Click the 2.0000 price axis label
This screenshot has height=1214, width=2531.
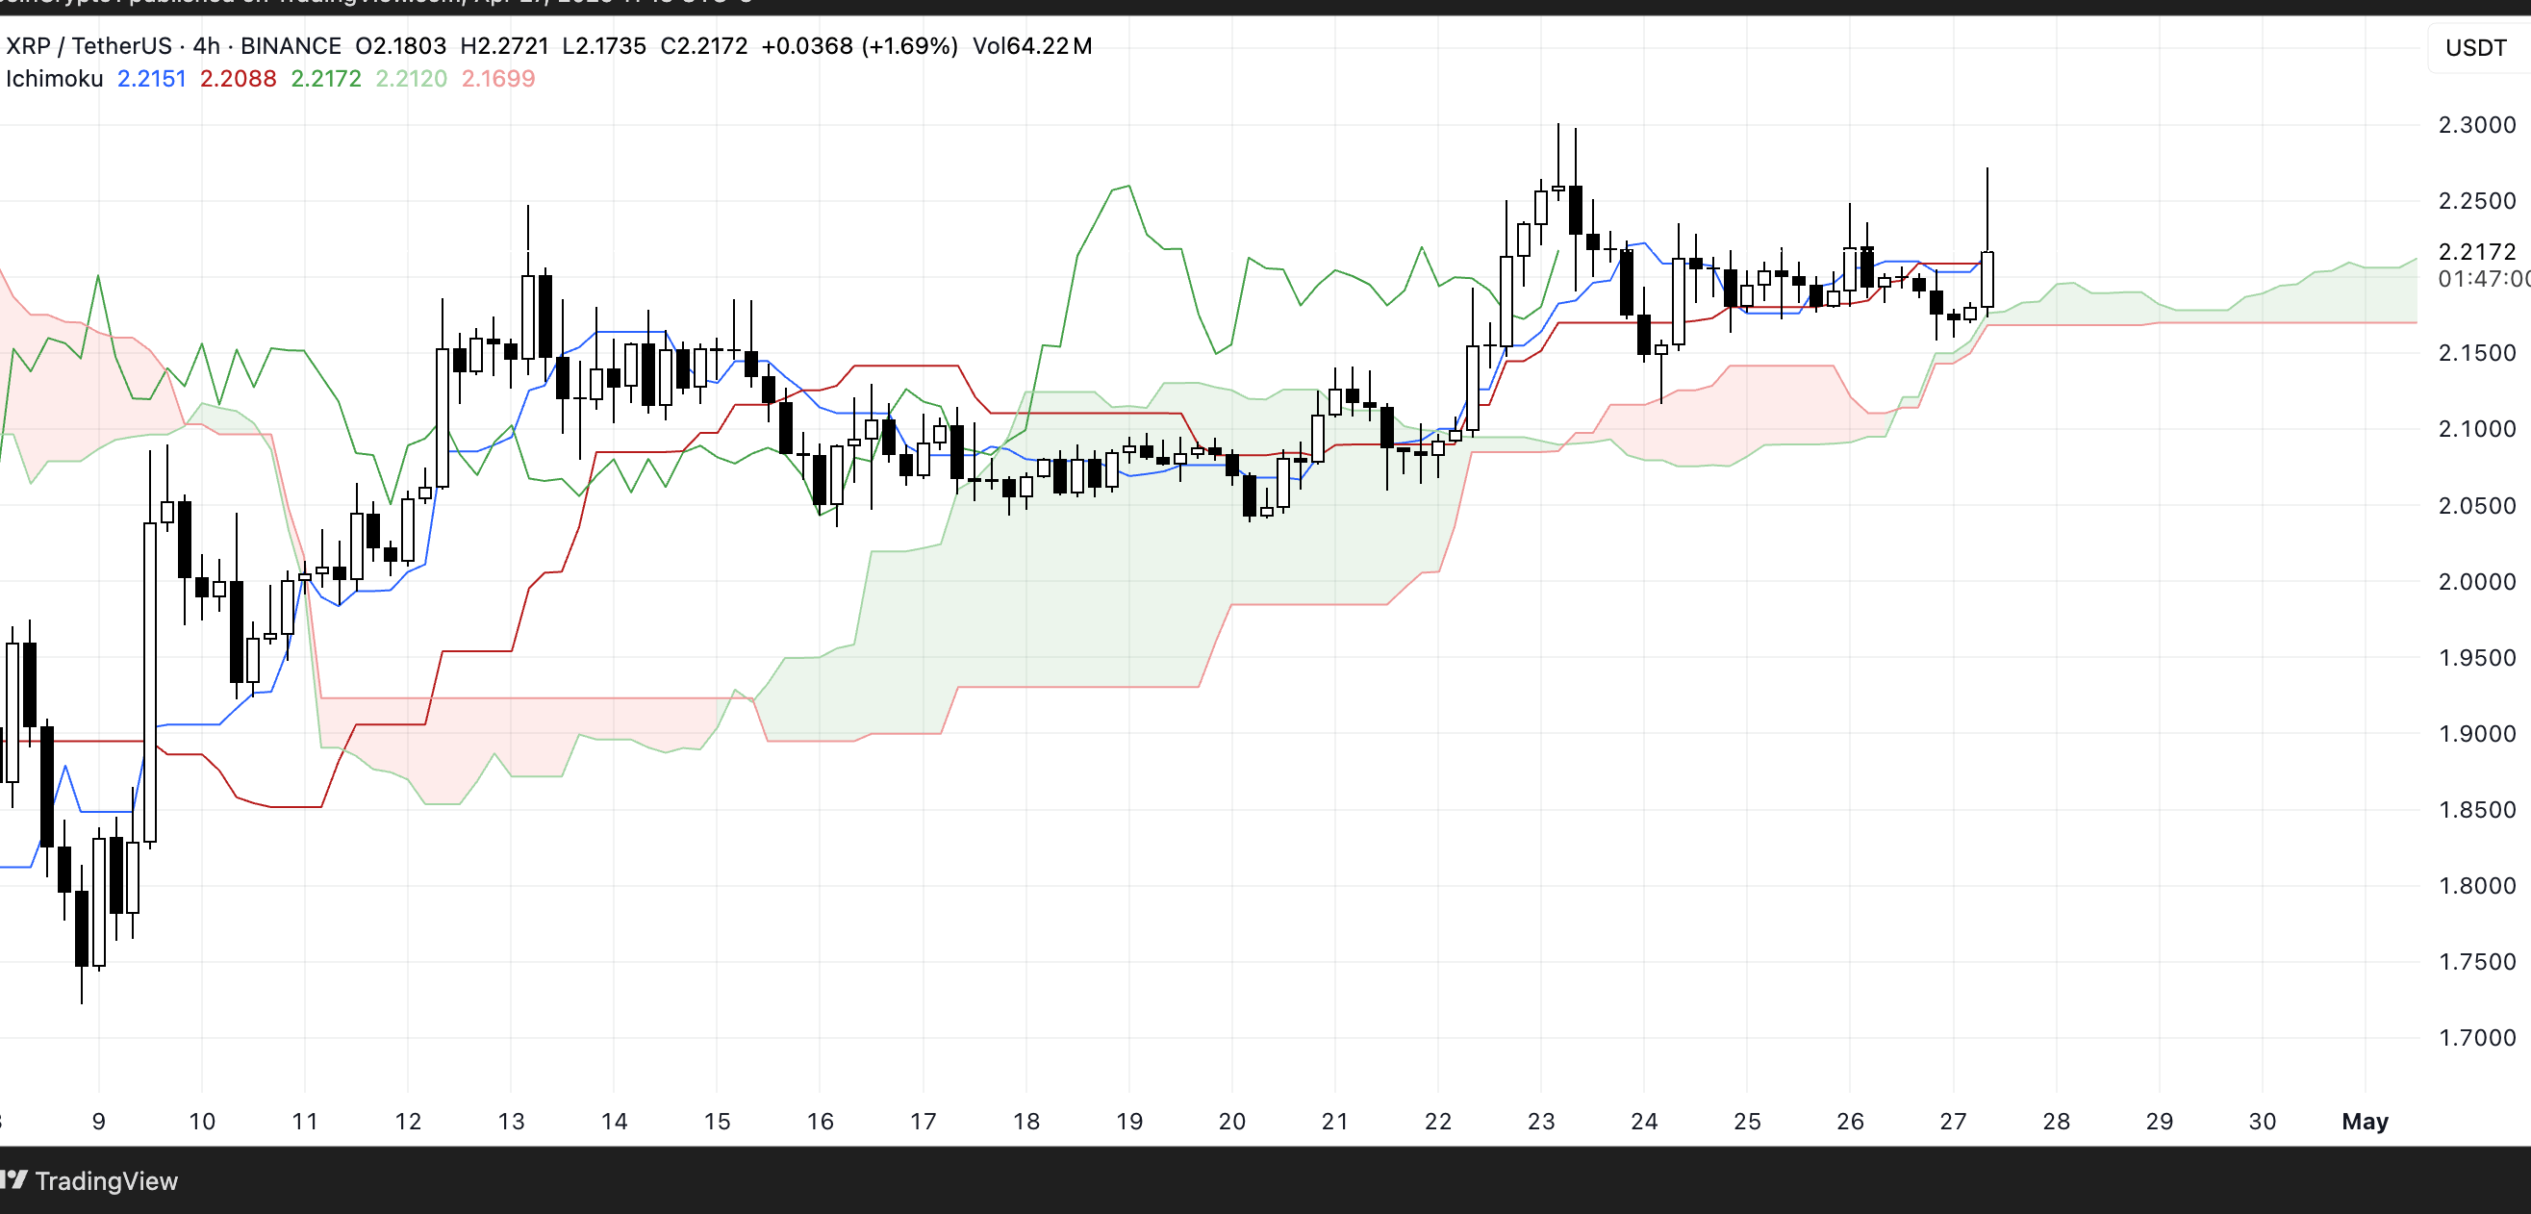point(2477,580)
